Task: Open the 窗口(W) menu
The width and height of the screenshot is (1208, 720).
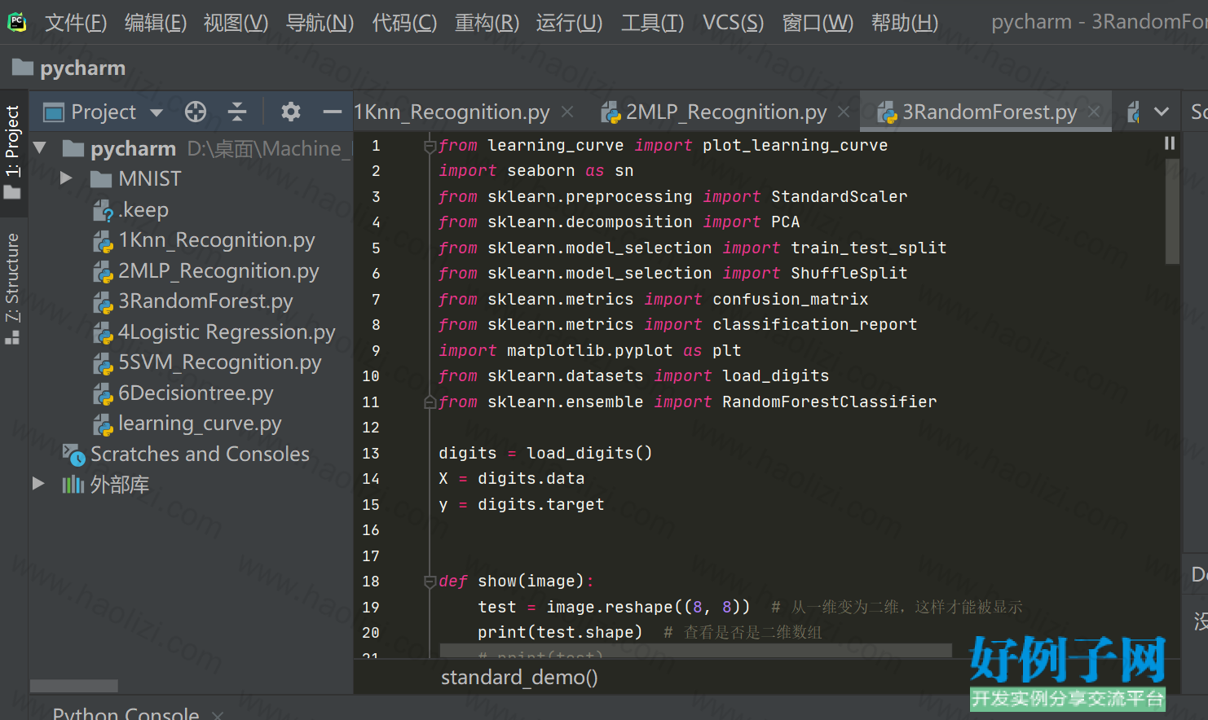Action: point(818,22)
